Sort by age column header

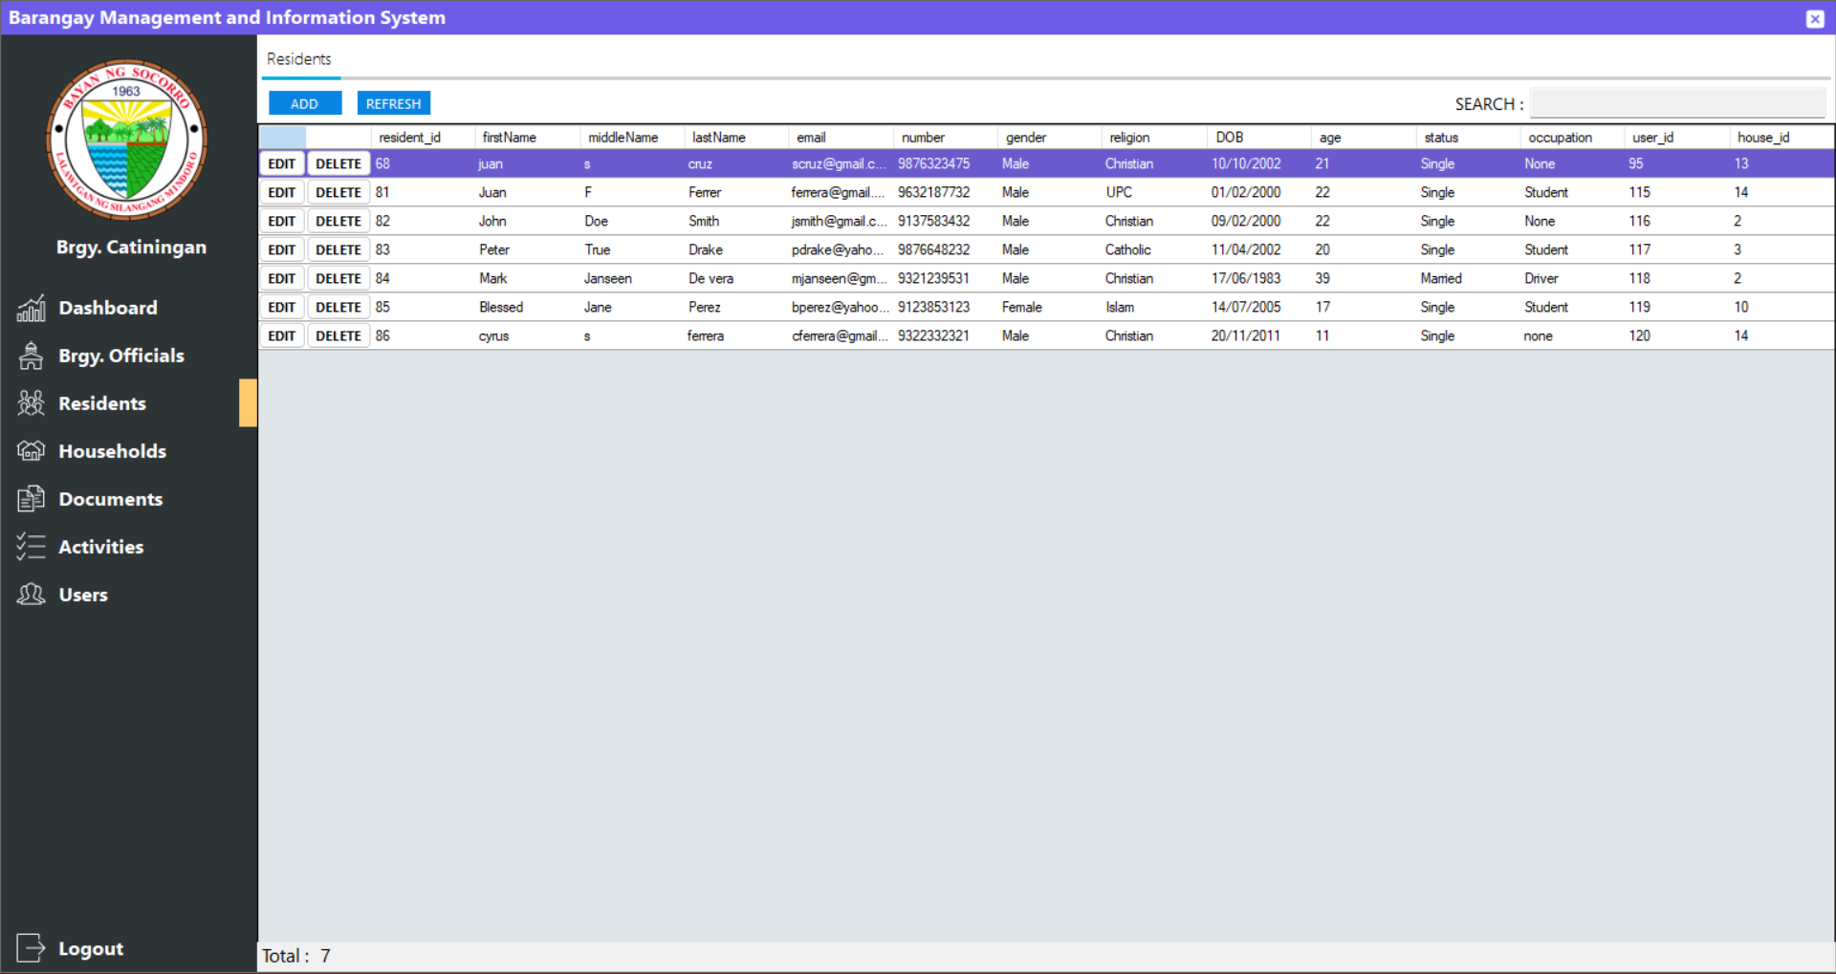pos(1364,138)
